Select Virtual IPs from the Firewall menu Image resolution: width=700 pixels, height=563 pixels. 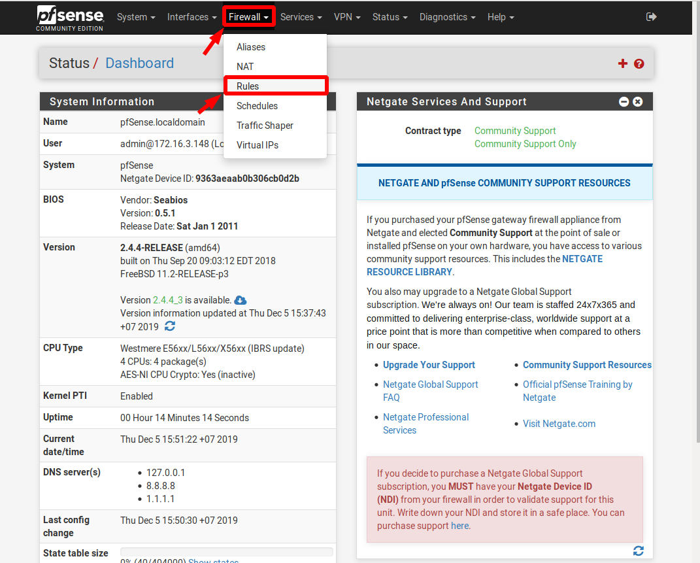(275, 145)
